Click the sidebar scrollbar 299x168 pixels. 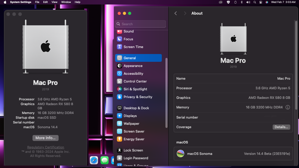coord(166,93)
